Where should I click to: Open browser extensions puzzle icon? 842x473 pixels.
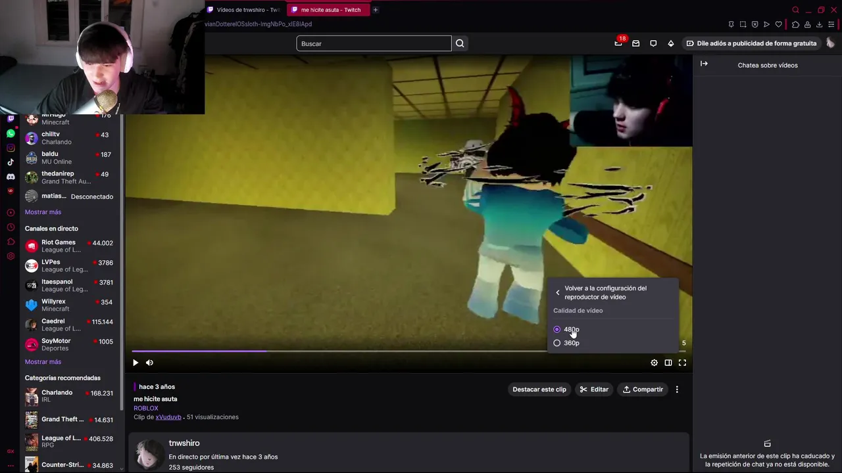(x=795, y=24)
